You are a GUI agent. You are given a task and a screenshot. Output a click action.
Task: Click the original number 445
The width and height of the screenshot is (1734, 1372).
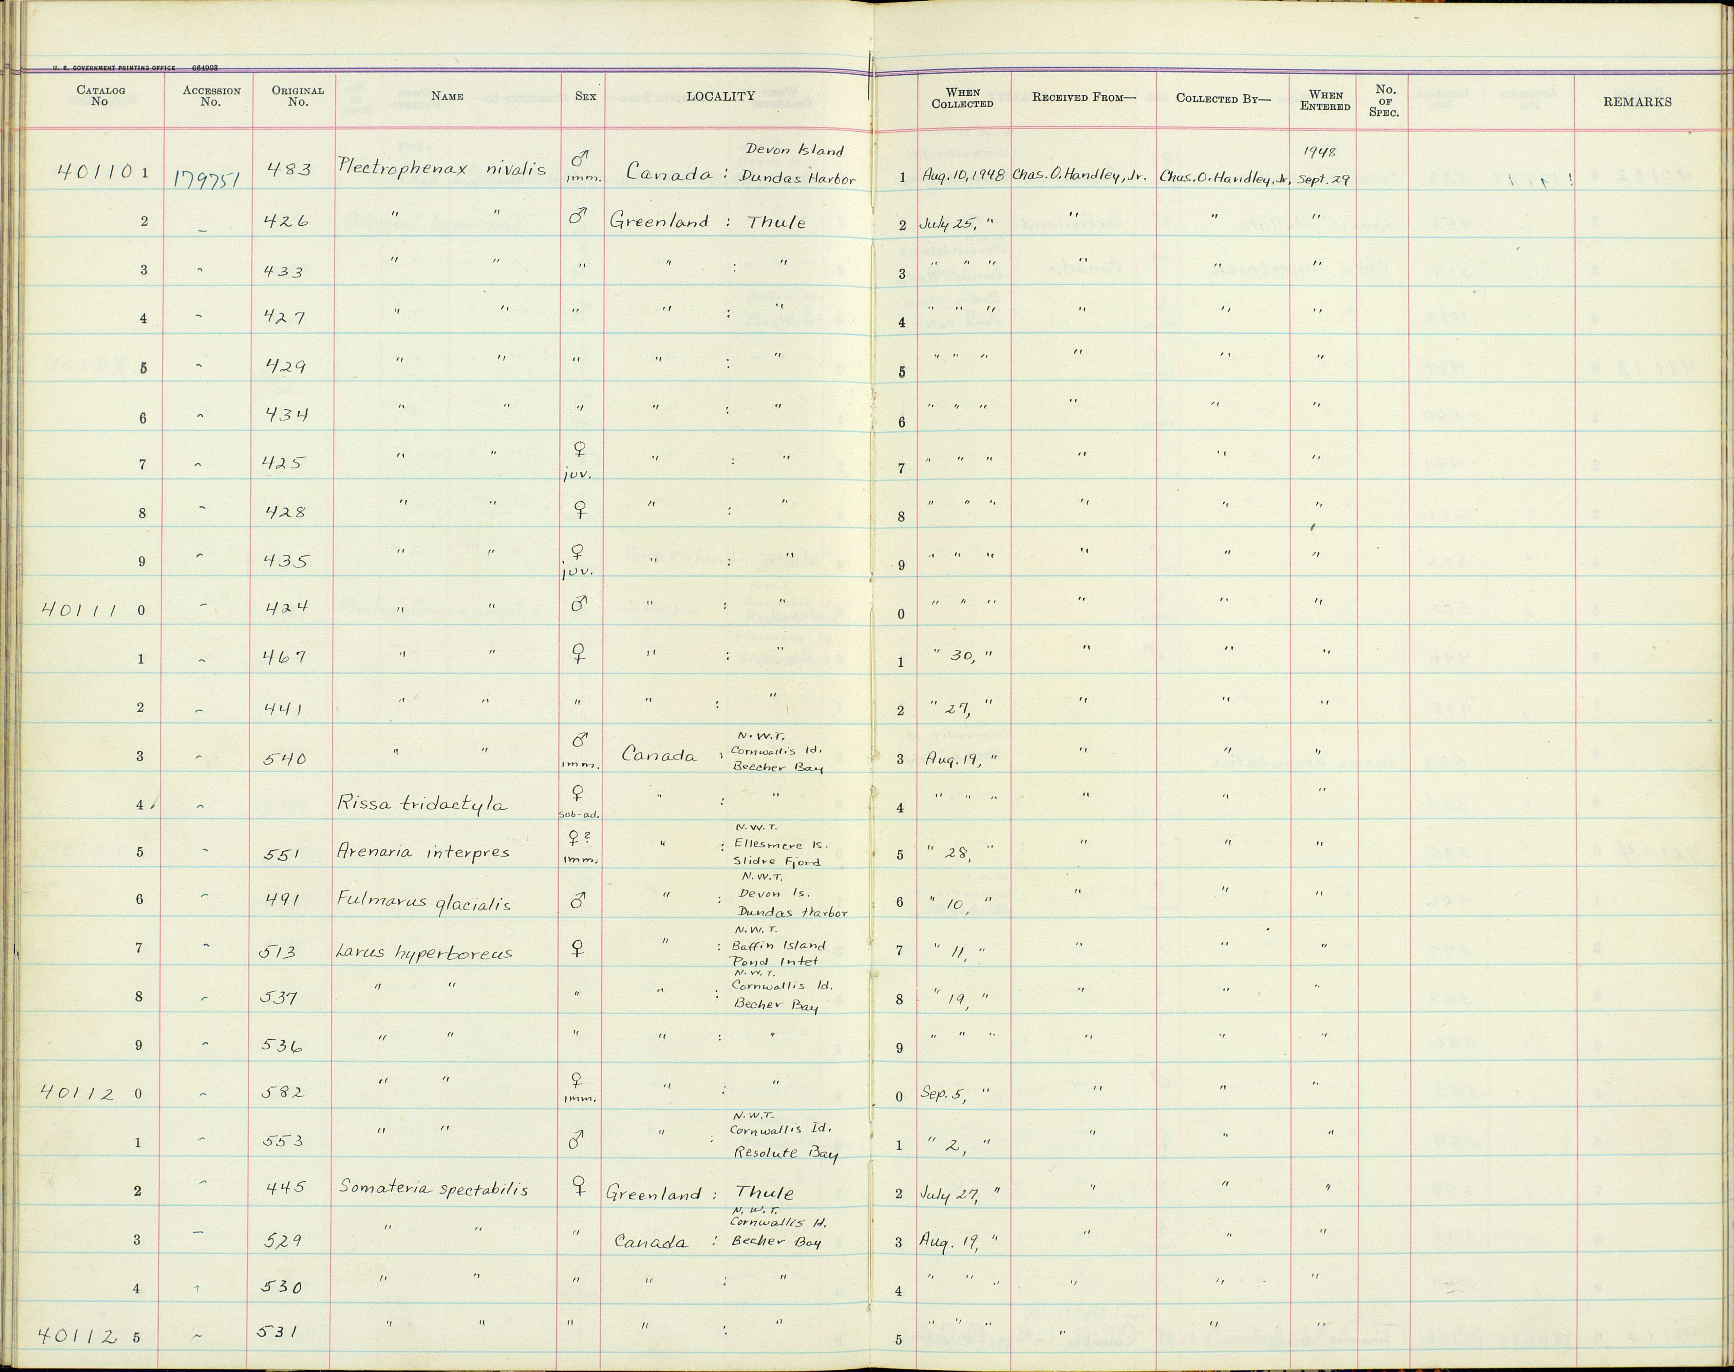click(x=284, y=1188)
